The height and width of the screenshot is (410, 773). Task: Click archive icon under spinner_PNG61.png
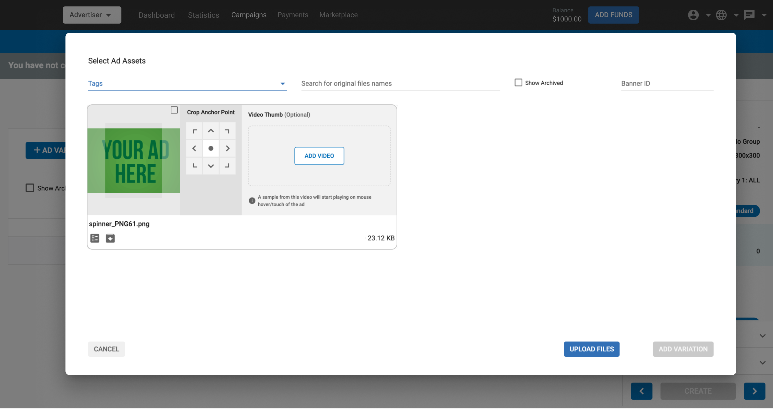click(110, 238)
